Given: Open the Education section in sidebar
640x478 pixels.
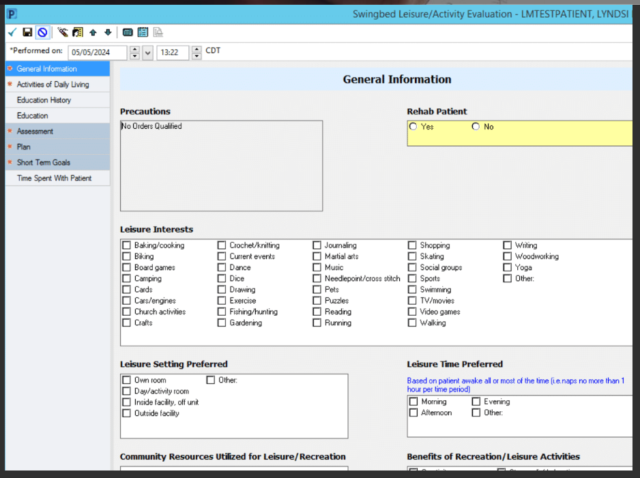Looking at the screenshot, I should [57, 116].
